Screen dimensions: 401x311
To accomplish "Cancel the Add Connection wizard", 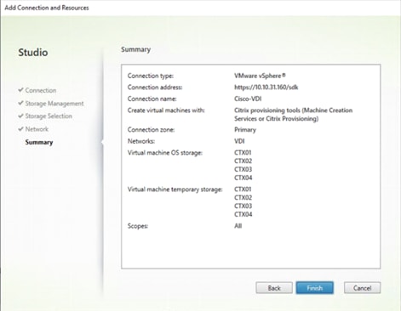I will coord(362,288).
